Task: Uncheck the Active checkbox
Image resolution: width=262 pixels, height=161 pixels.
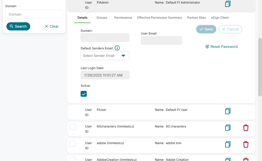Action: tap(84, 94)
